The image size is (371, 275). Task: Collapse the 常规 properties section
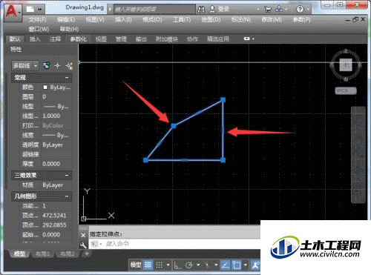tap(67, 78)
